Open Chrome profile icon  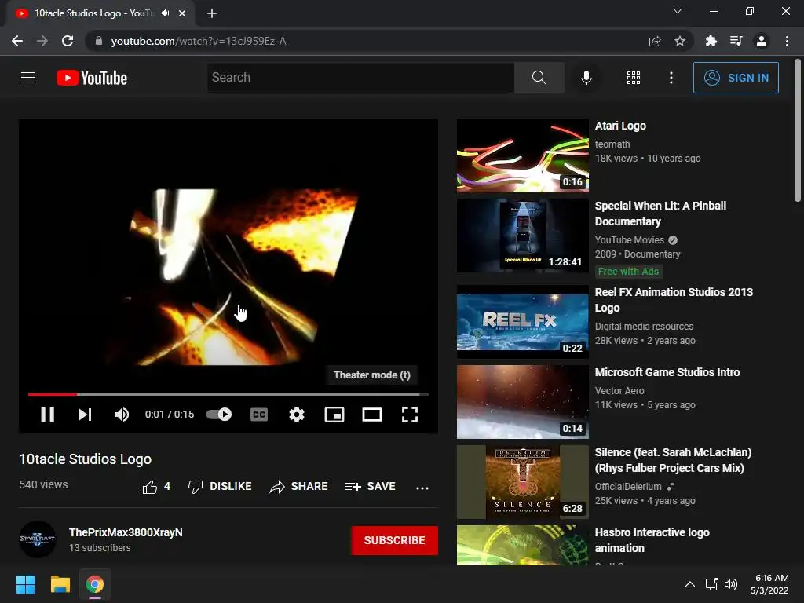[762, 41]
